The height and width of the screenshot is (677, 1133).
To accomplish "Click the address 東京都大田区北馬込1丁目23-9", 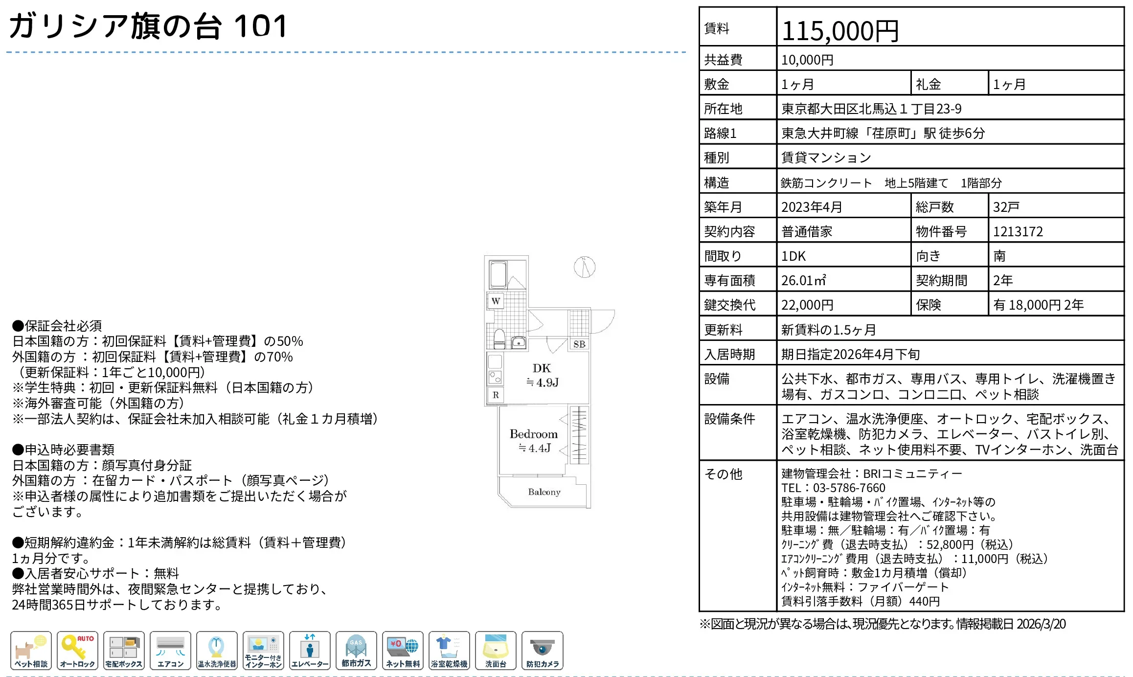I will pos(871,109).
